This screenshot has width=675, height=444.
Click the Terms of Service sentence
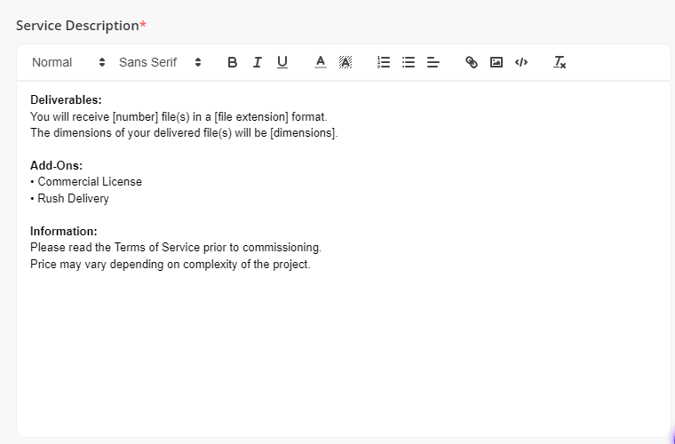[x=175, y=248]
